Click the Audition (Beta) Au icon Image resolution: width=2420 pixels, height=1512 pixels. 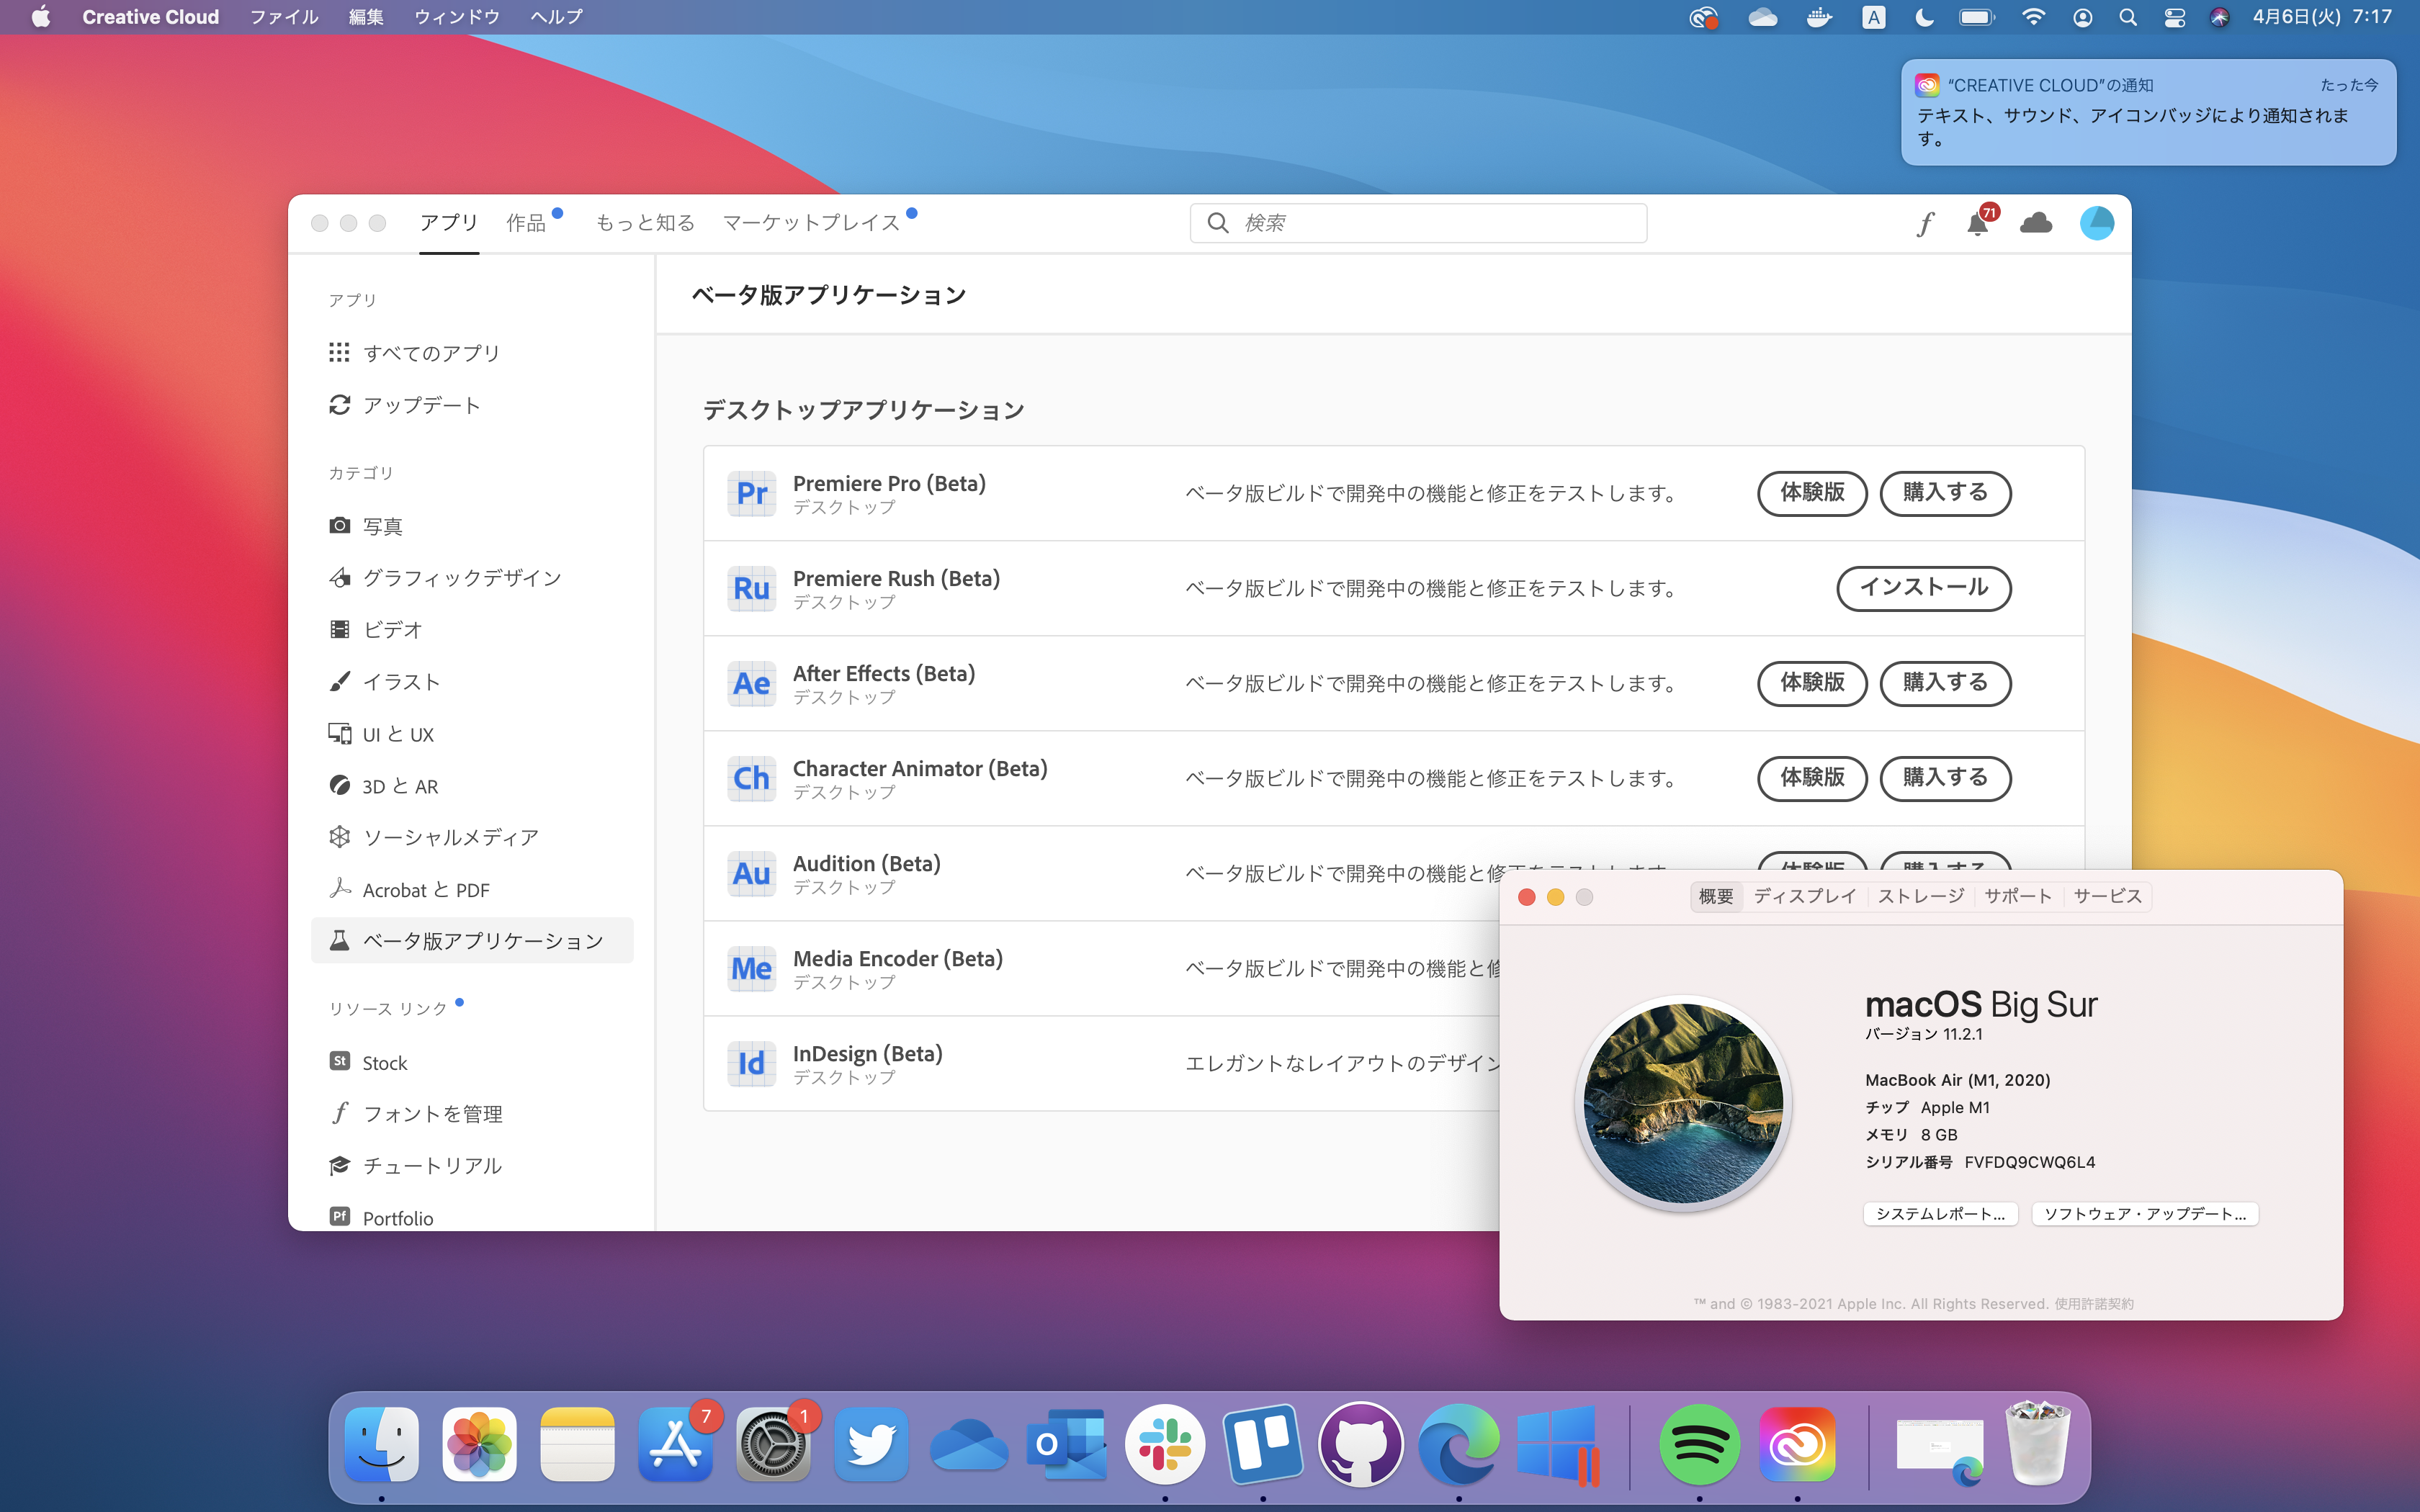(x=751, y=873)
